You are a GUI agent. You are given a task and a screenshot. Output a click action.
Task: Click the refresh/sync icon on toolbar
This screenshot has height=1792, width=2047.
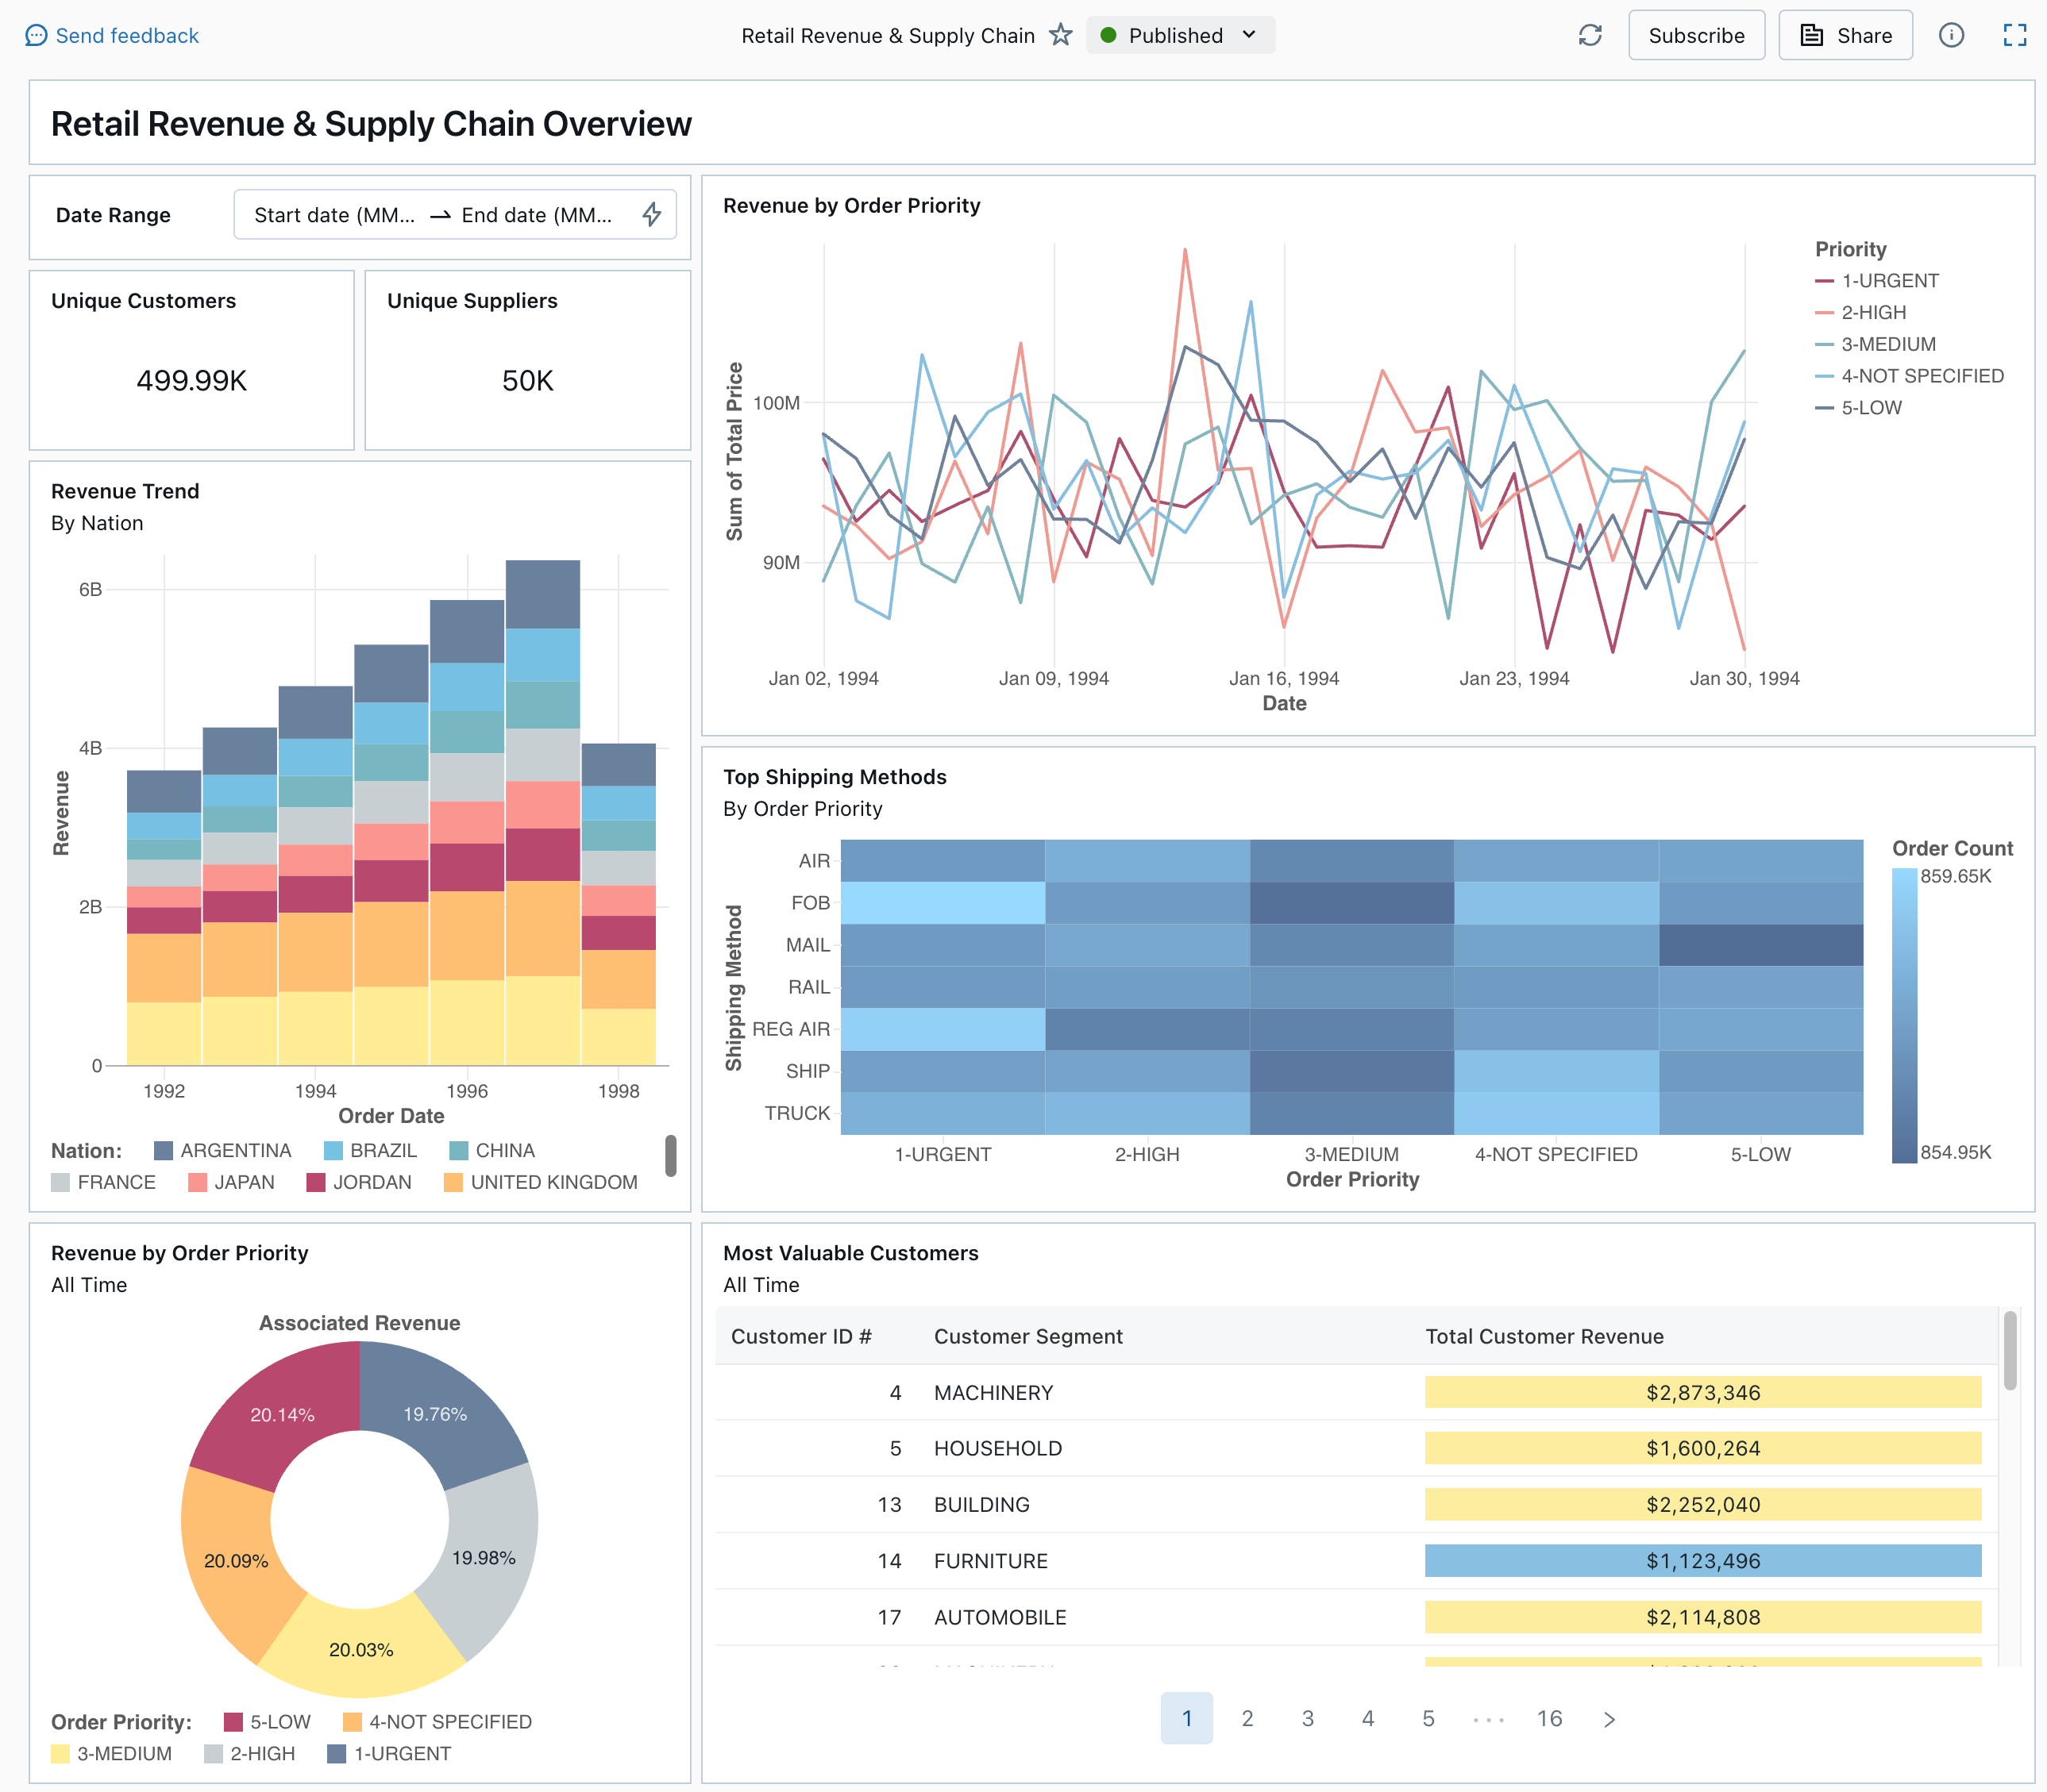[1589, 33]
